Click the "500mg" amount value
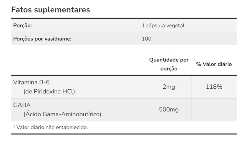248x141 pixels. tap(169, 110)
